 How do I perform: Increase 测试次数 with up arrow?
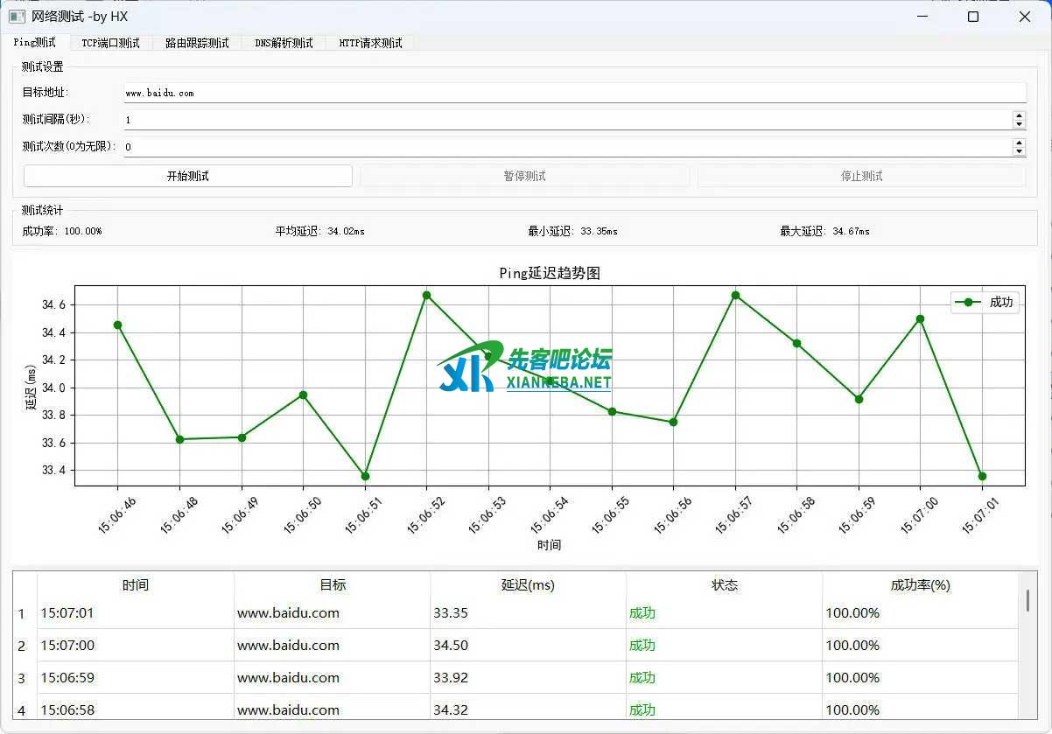point(1019,143)
